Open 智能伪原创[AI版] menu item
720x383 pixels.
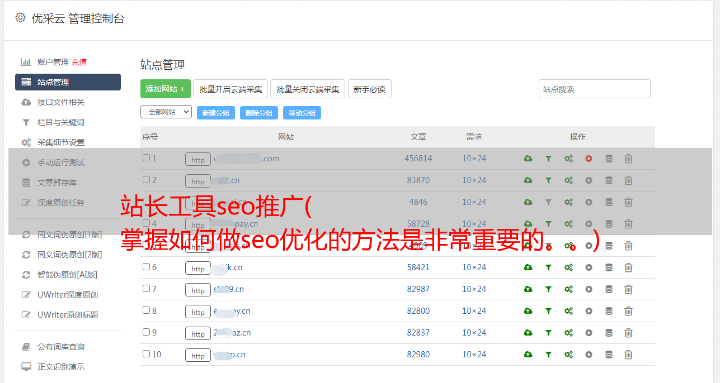[x=68, y=275]
